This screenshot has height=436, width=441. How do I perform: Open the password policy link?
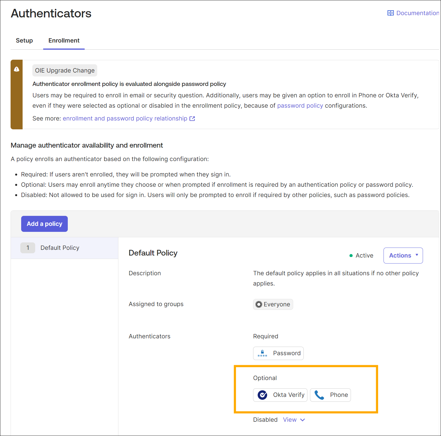tap(300, 105)
